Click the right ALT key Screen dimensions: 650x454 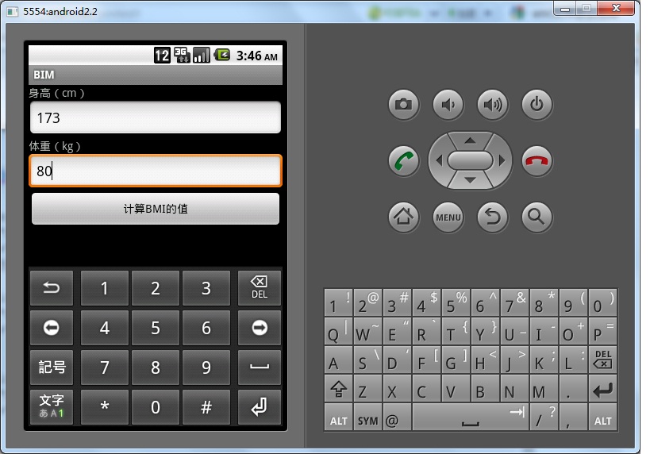[x=602, y=417]
